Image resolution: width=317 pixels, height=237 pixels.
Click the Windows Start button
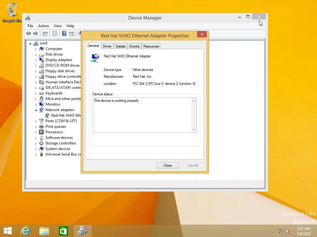[8, 231]
